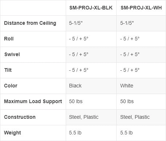Click the 5-1/5" distance for BLK model
The height and width of the screenshot is (141, 166).
pos(76,23)
